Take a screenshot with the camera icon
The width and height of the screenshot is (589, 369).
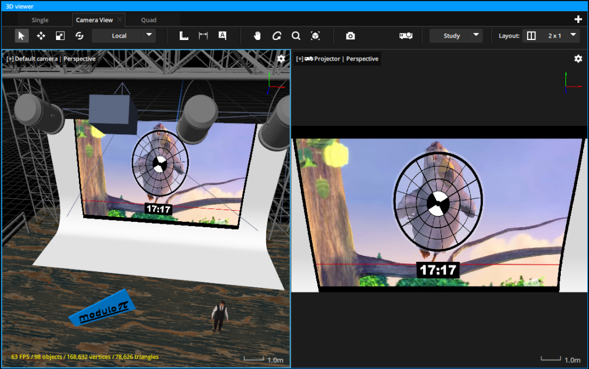click(350, 35)
